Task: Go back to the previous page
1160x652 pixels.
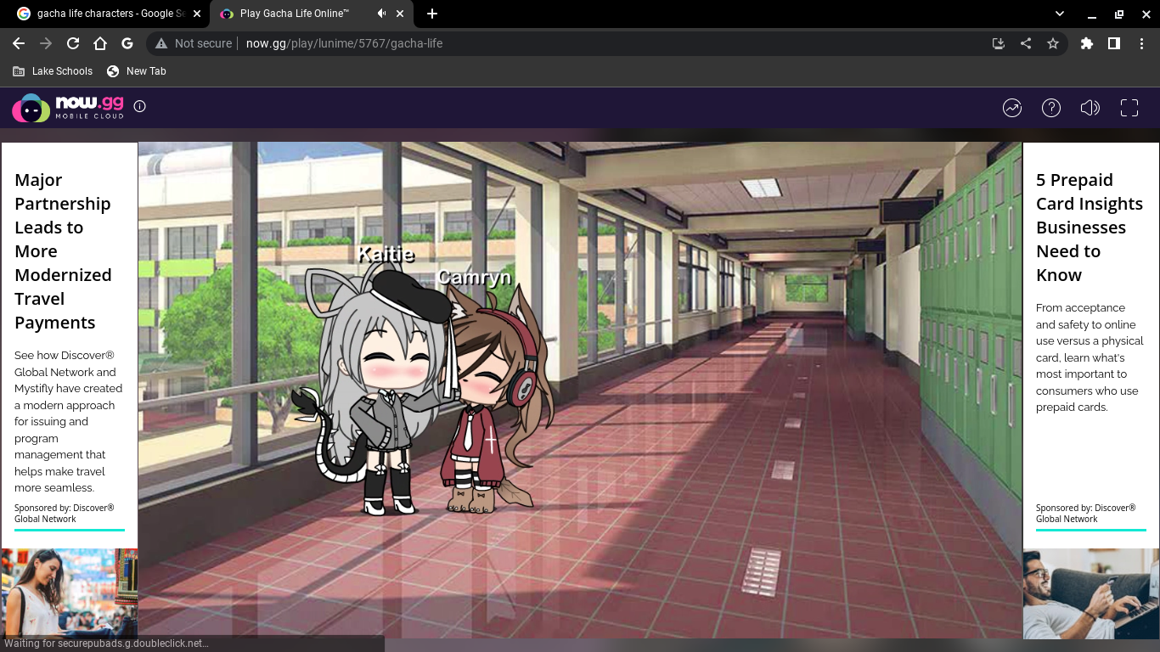Action: [19, 43]
